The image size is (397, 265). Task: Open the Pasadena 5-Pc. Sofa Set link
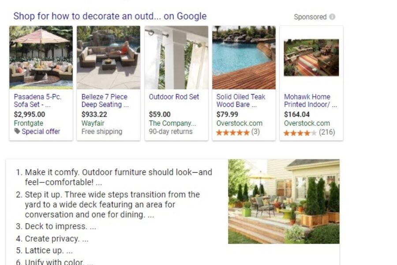click(x=37, y=101)
